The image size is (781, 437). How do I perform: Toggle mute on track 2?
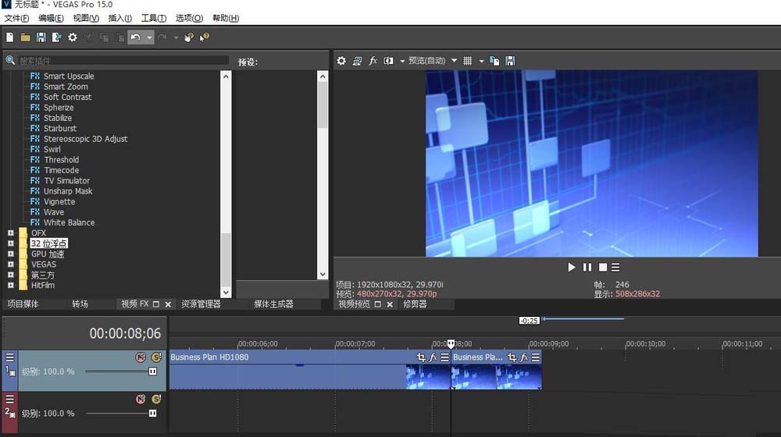pos(141,398)
